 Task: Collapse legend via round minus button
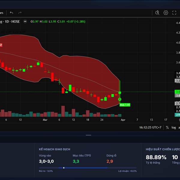25,22
